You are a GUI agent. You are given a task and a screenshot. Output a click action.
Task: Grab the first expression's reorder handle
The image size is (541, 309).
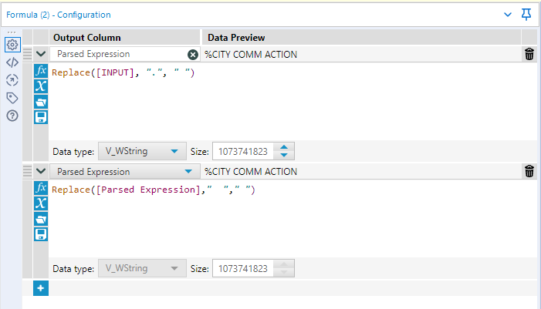coord(27,54)
